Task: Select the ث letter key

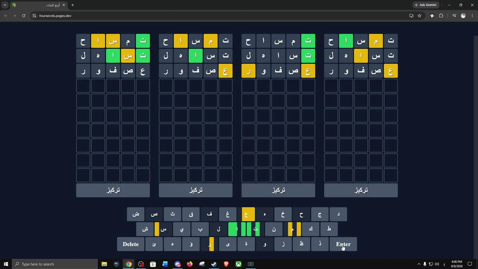Action: coord(173,214)
